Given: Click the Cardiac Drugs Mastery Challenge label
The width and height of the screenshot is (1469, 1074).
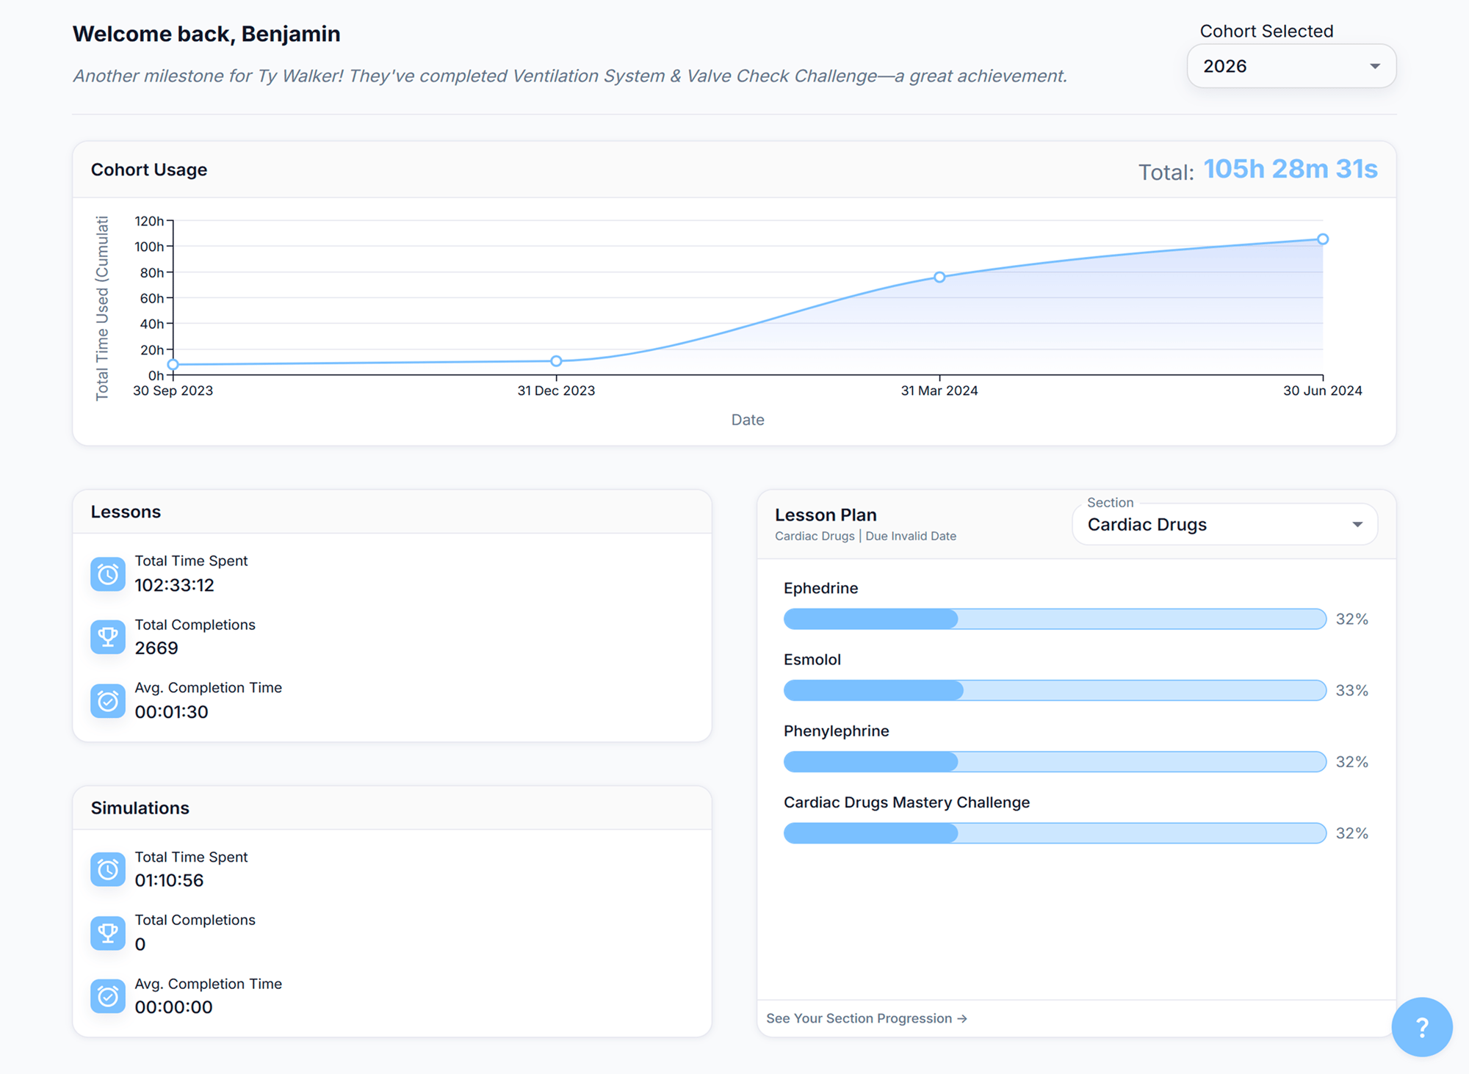Looking at the screenshot, I should pos(906,802).
